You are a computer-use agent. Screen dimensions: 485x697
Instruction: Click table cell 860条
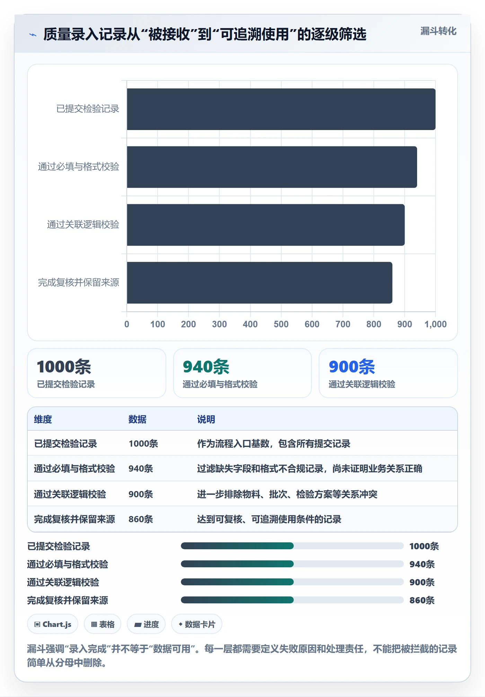click(x=141, y=519)
